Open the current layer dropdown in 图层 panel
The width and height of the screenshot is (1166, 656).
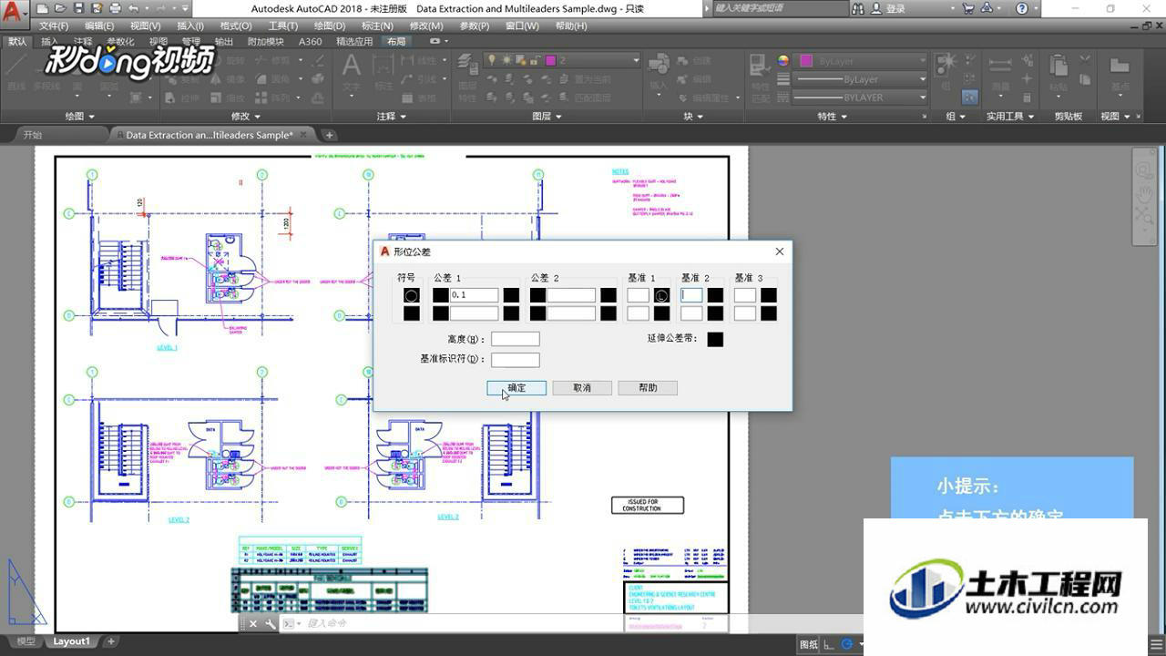pyautogui.click(x=636, y=60)
